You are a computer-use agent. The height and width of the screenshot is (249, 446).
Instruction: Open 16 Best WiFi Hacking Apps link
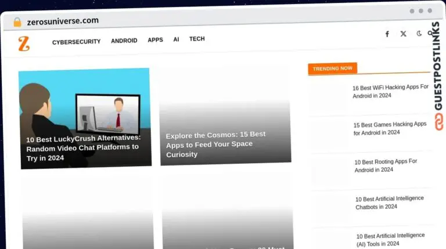click(390, 91)
